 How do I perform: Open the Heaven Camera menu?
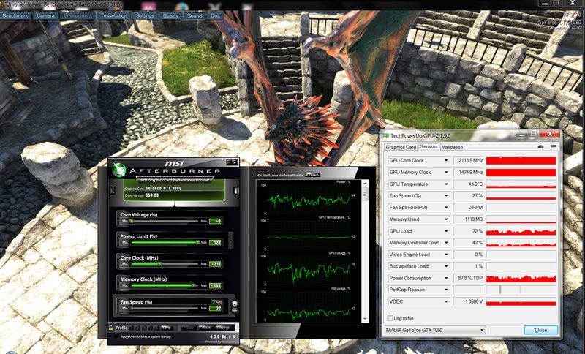tap(45, 15)
